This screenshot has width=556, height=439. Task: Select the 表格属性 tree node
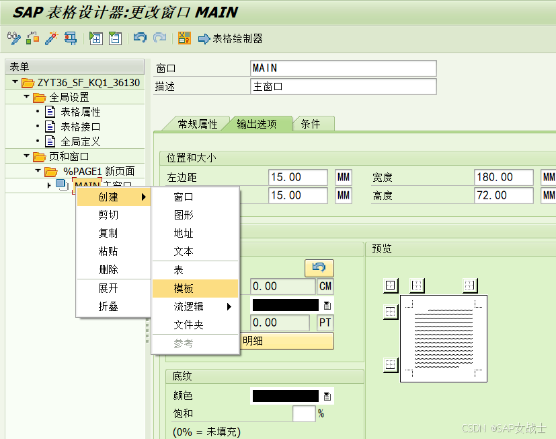(x=81, y=112)
